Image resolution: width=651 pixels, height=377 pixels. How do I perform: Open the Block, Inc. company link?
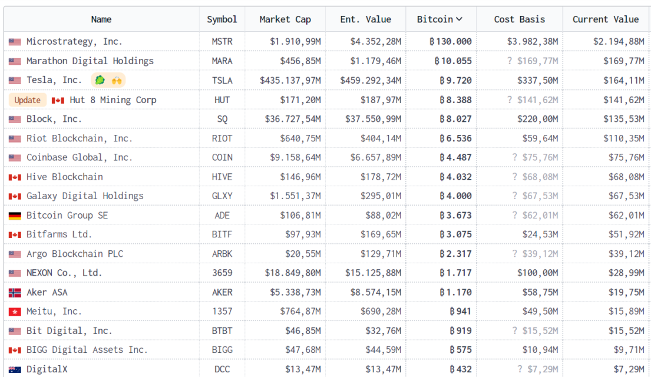[54, 119]
